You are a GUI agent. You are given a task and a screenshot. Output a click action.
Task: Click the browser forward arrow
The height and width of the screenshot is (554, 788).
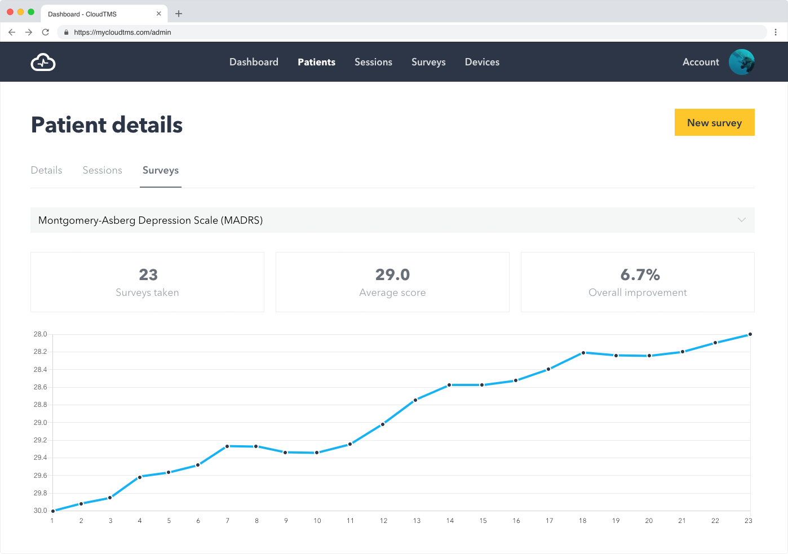coord(28,32)
